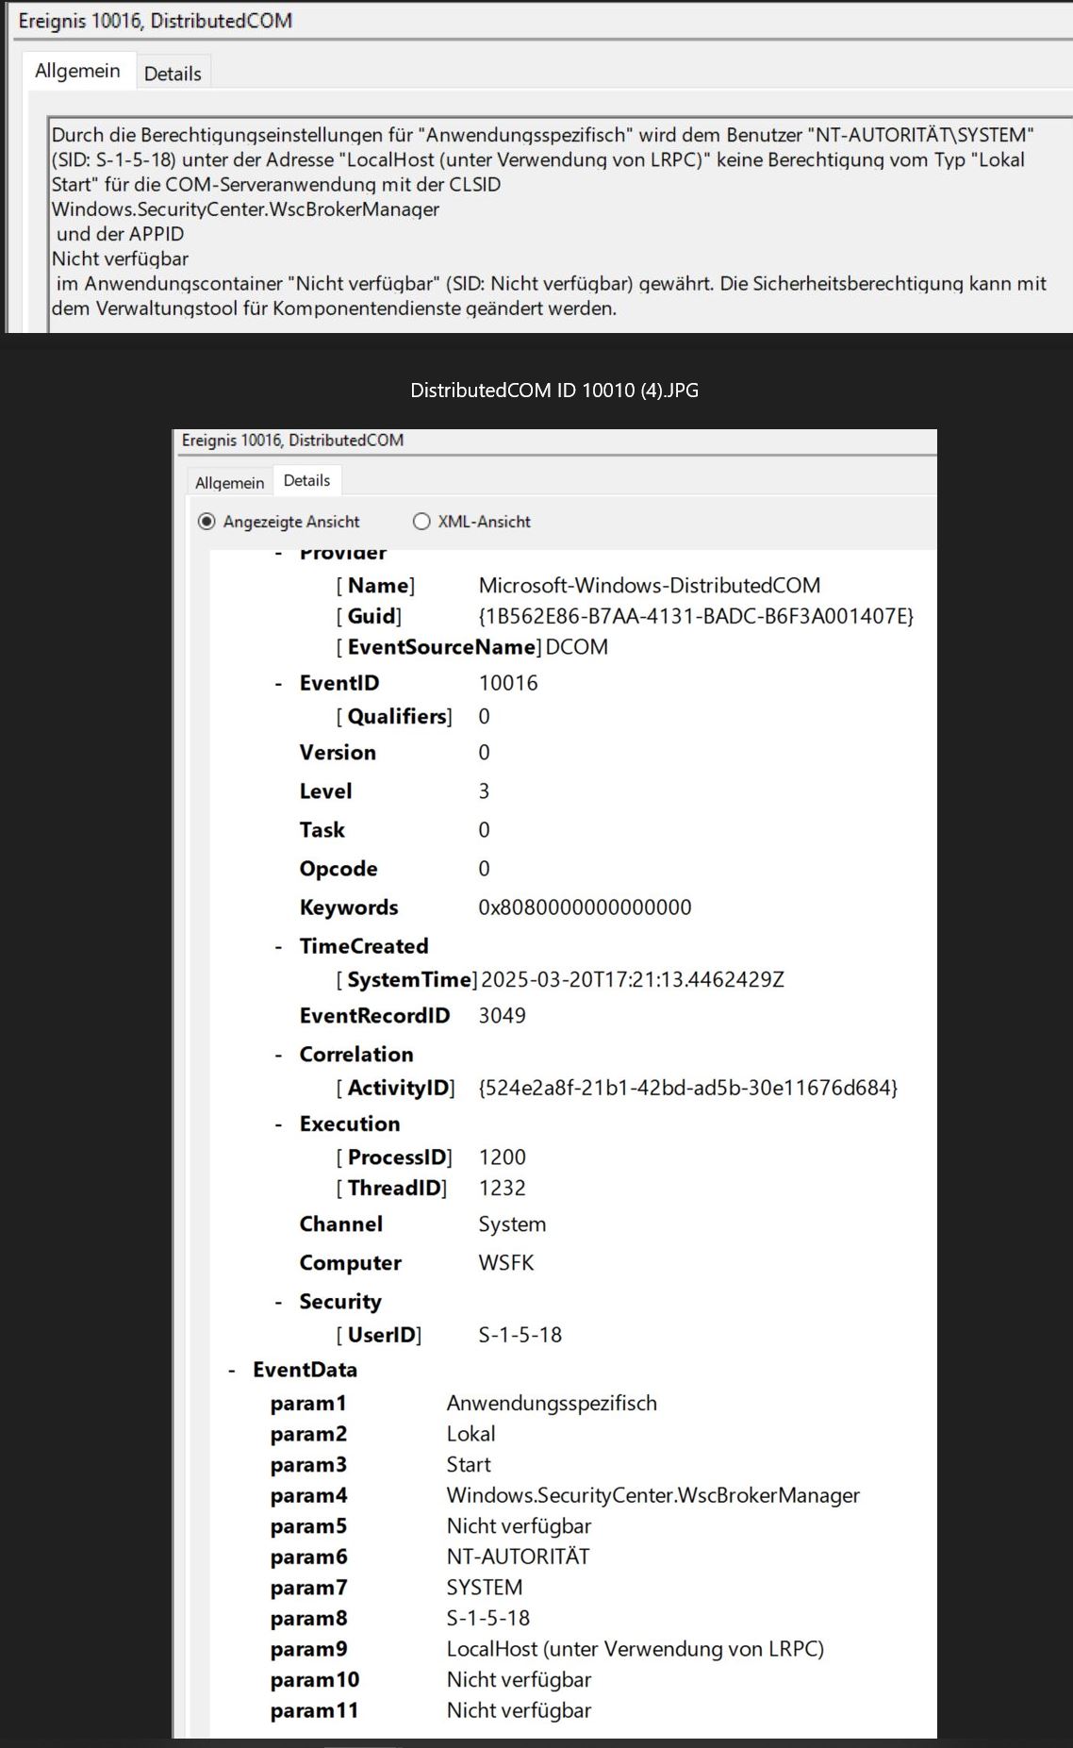Click the Opcode label
The width and height of the screenshot is (1073, 1748).
tap(338, 869)
